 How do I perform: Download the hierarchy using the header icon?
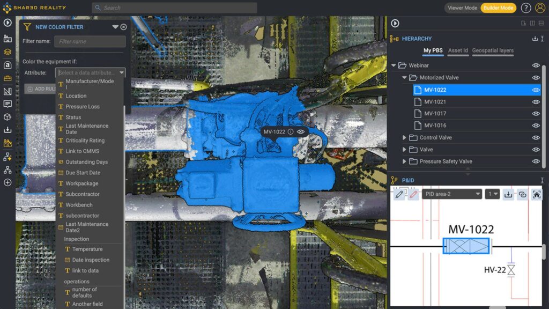point(535,39)
